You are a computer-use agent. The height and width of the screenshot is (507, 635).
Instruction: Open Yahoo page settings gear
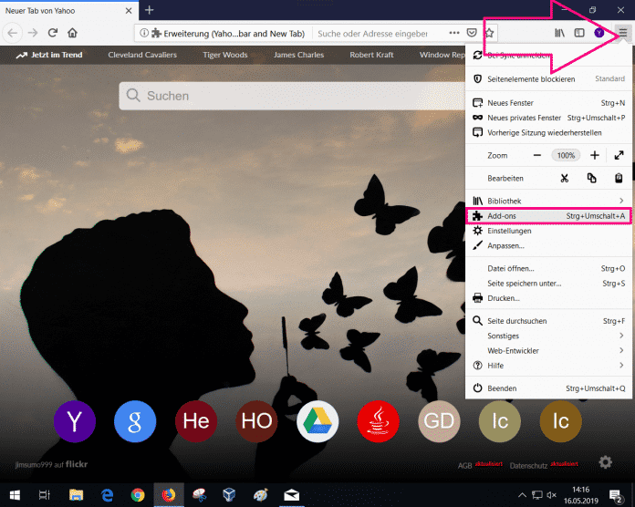[x=605, y=462]
